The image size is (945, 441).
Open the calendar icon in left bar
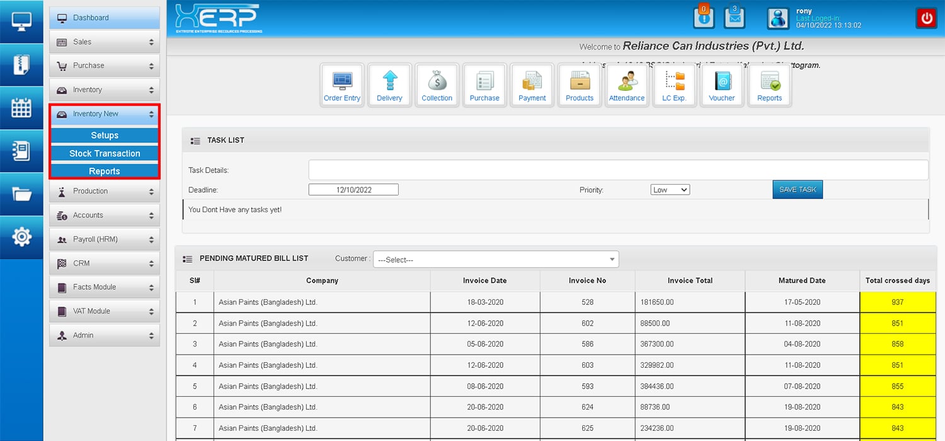coord(21,108)
